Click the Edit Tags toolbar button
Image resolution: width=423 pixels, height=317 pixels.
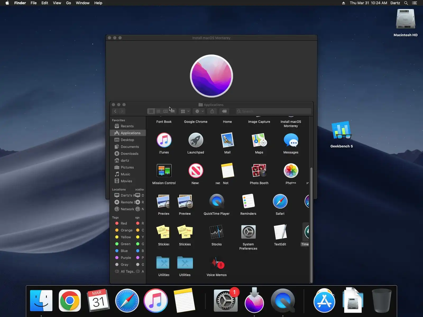(224, 111)
